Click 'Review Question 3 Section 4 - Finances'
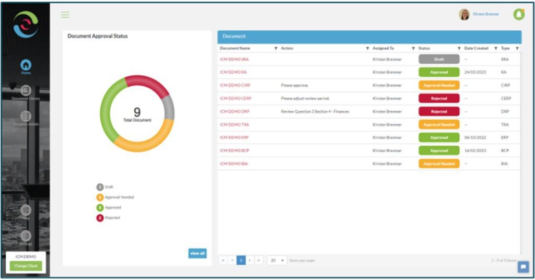The width and height of the screenshot is (535, 280). point(315,111)
